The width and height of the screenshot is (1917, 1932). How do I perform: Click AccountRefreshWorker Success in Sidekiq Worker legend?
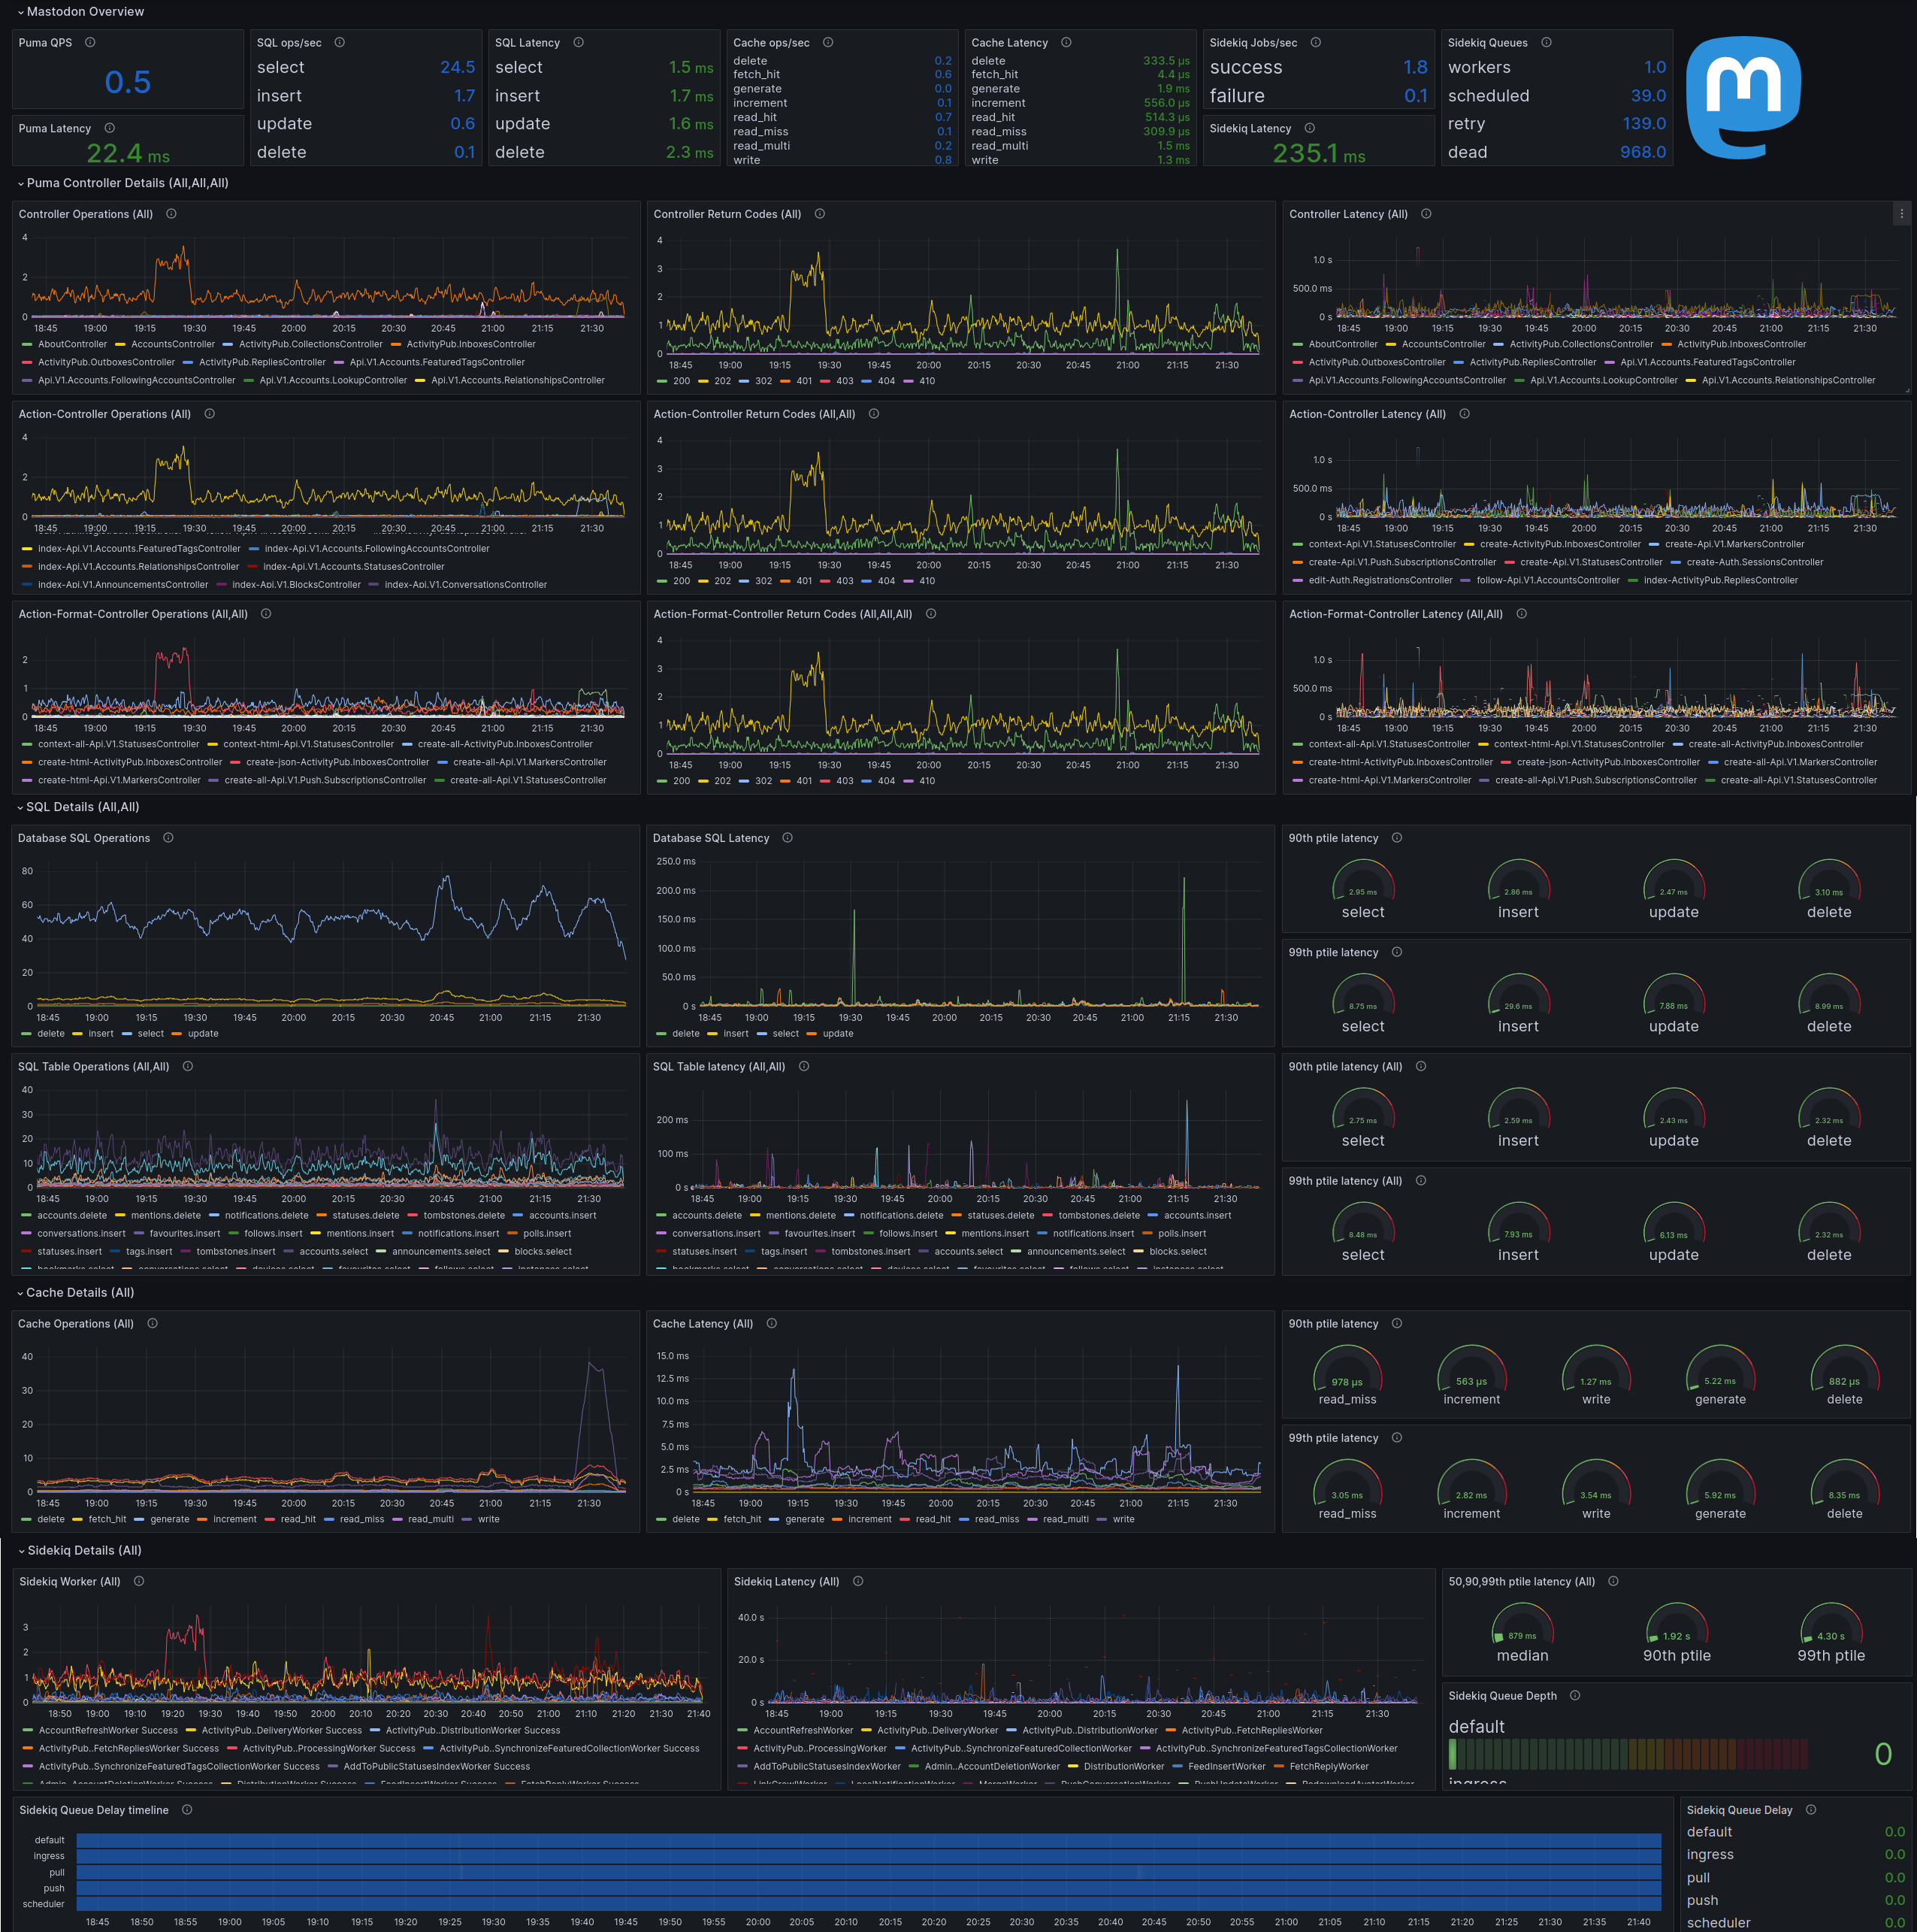click(x=108, y=1730)
